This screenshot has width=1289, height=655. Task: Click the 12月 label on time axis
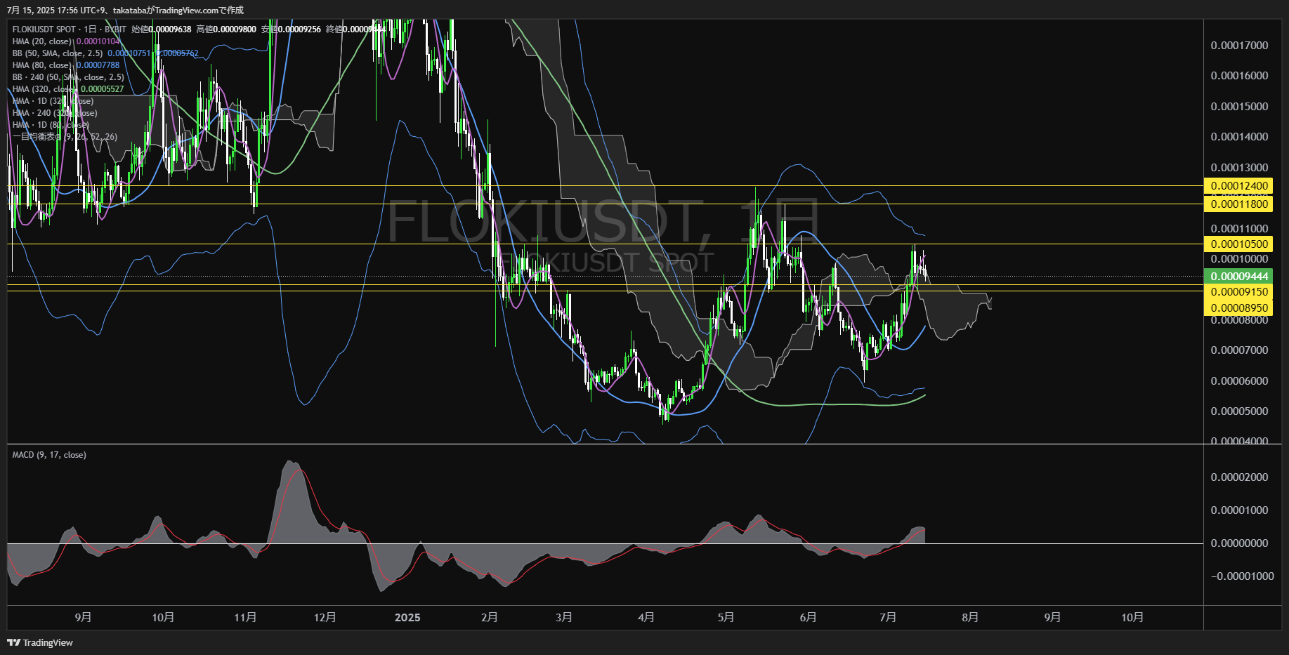[x=325, y=618]
